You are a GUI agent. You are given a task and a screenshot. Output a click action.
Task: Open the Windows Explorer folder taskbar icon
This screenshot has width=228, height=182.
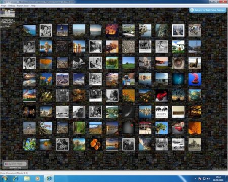[x=27, y=178]
